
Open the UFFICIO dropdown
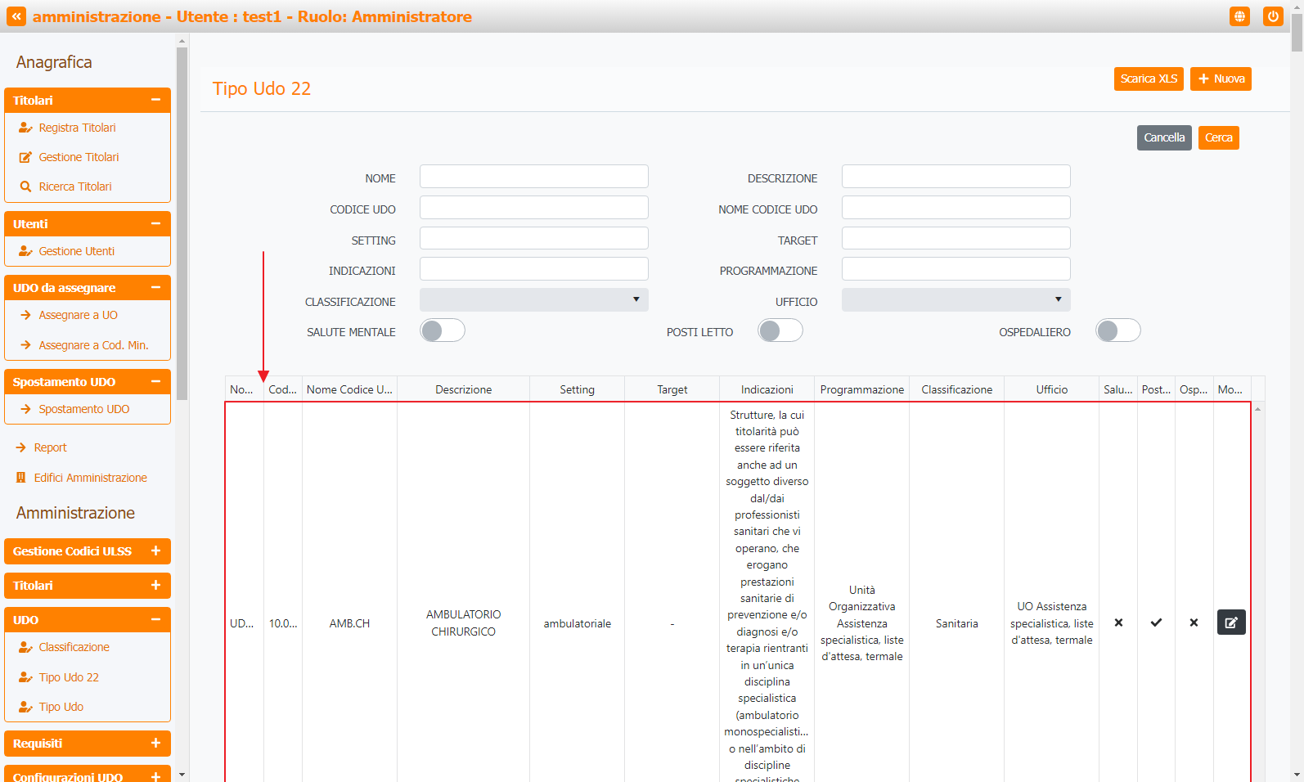click(956, 300)
